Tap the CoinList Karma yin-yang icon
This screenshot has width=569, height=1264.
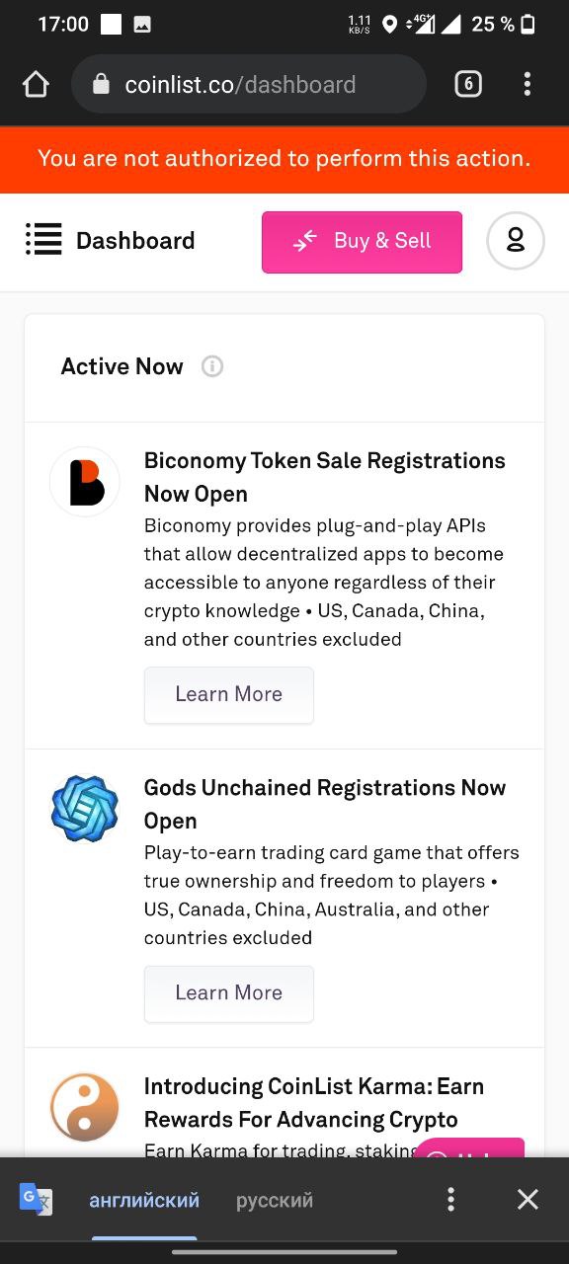[x=85, y=1107]
